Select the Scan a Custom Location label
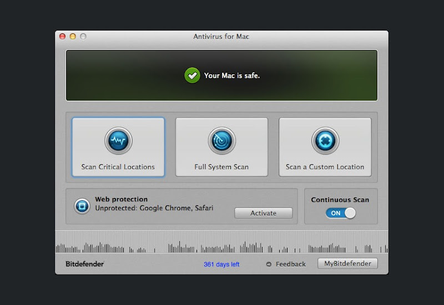Screen dimensions: 444x305 click(325, 167)
